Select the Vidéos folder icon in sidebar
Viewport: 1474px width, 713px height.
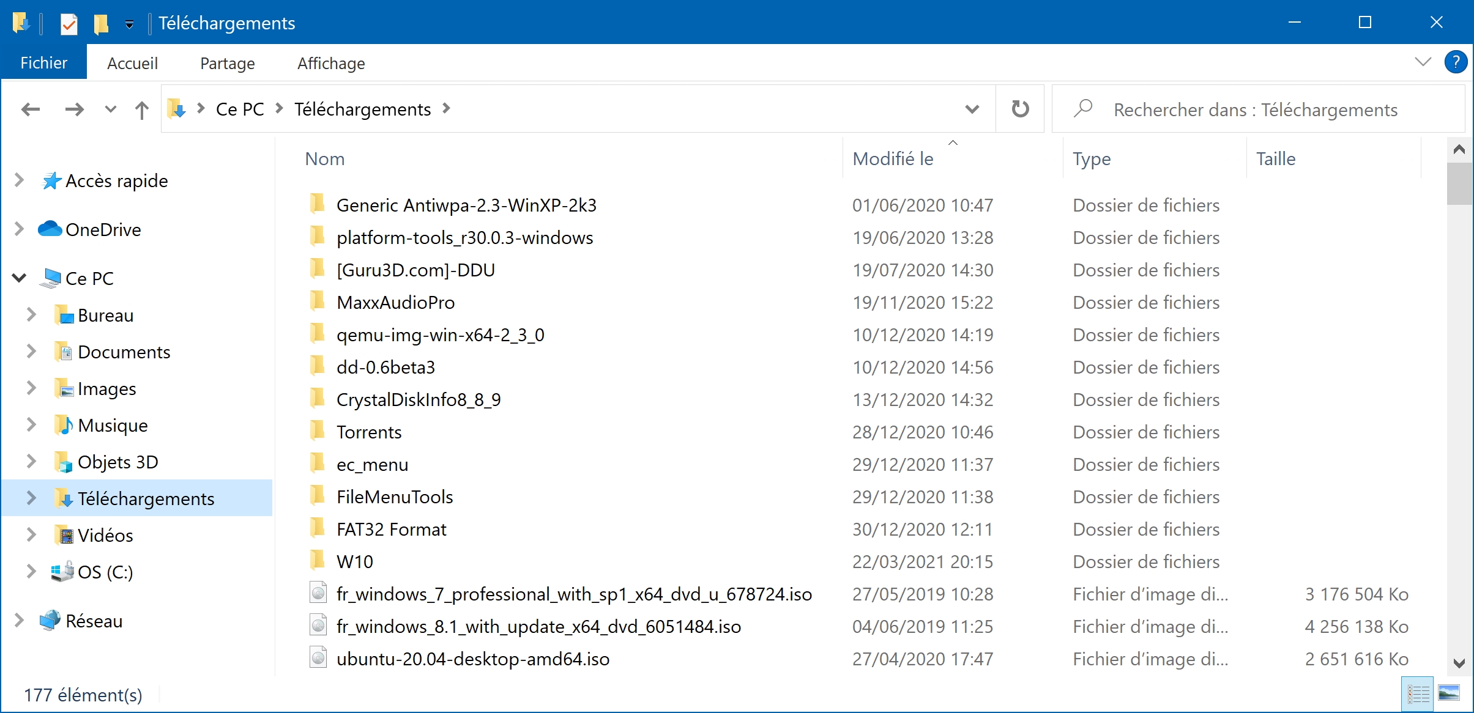coord(64,535)
